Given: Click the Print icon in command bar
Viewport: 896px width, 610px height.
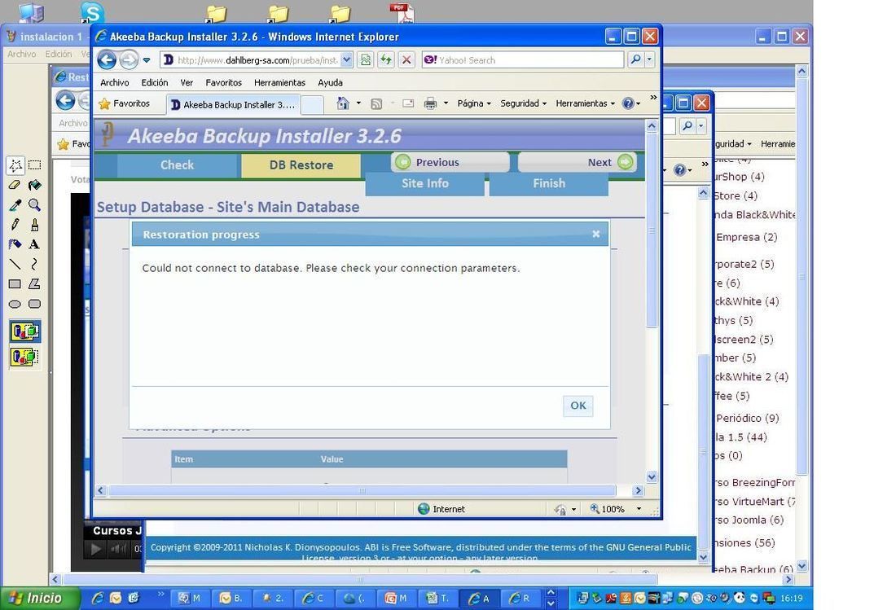Looking at the screenshot, I should tap(430, 103).
